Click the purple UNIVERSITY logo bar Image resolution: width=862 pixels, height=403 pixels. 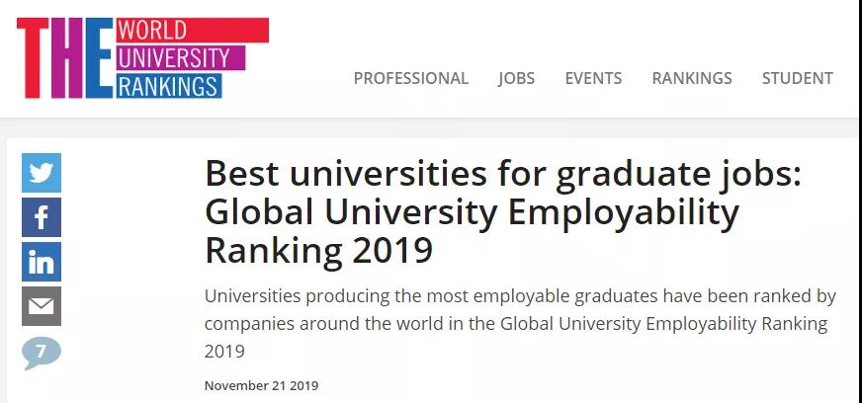tap(180, 57)
